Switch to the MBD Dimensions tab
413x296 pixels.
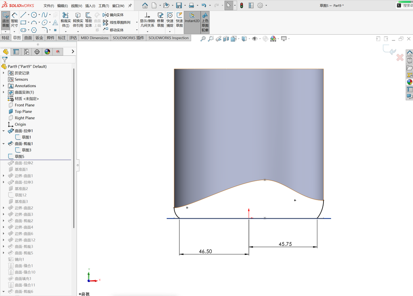(94, 38)
